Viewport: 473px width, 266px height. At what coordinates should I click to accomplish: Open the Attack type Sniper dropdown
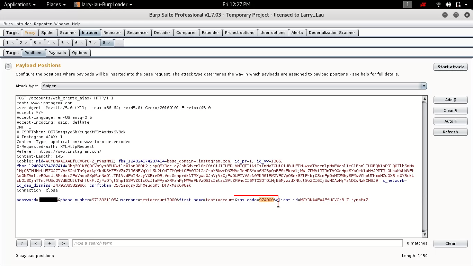[234, 86]
